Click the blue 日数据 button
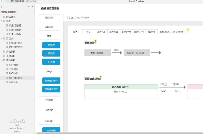 click(51, 45)
